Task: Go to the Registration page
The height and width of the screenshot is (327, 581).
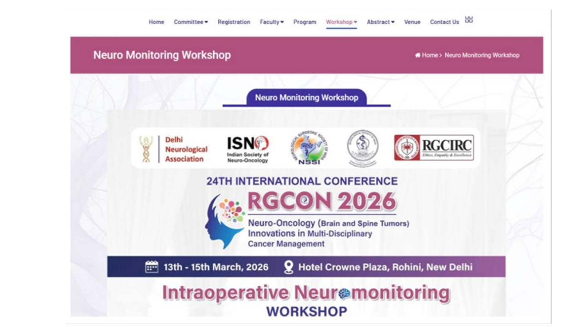Action: click(234, 22)
